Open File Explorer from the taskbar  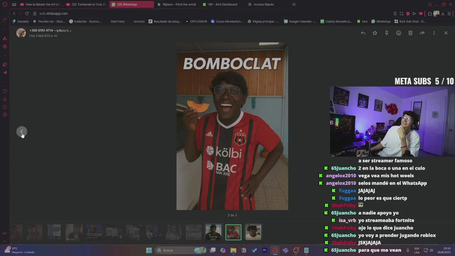pos(233,250)
